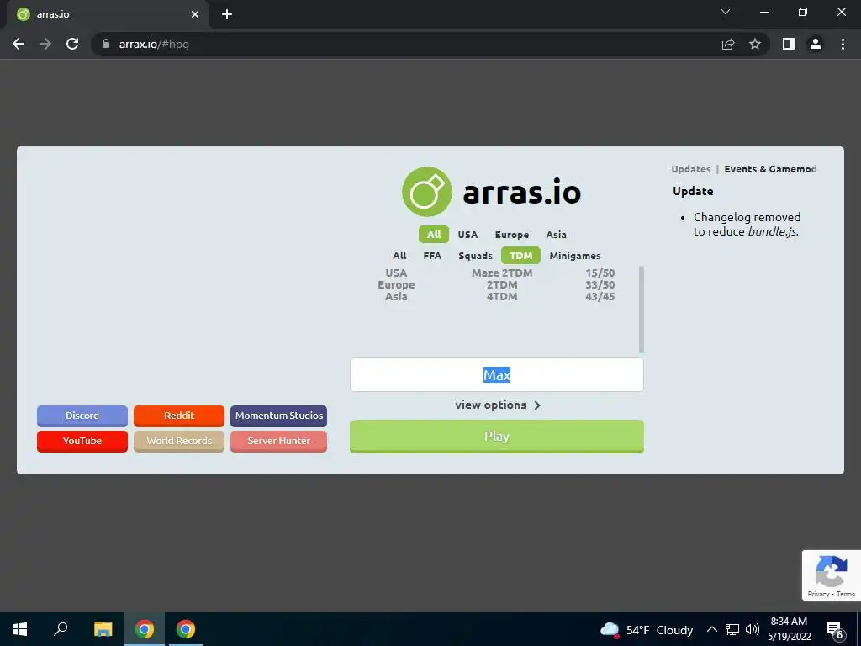The height and width of the screenshot is (646, 861).
Task: Open the clock showing 8:34 AM
Action: pos(789,629)
